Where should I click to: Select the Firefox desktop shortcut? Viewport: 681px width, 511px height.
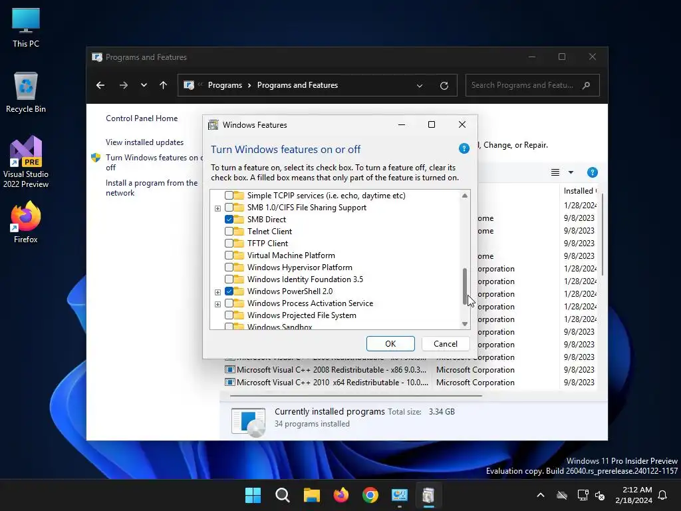pos(26,222)
